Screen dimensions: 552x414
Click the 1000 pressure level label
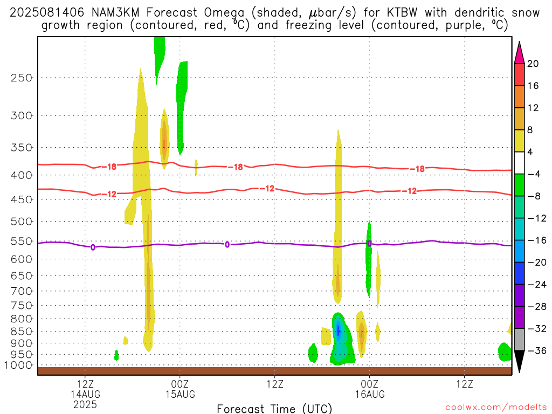coord(18,365)
